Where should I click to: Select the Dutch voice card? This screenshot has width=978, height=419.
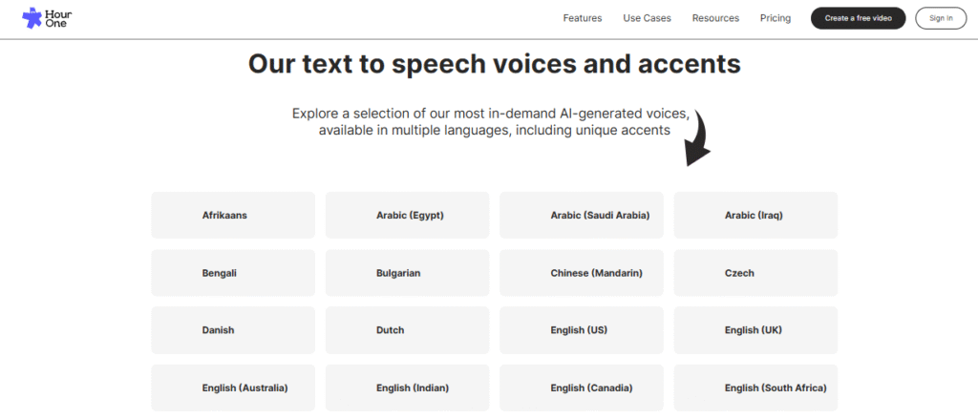pos(407,330)
